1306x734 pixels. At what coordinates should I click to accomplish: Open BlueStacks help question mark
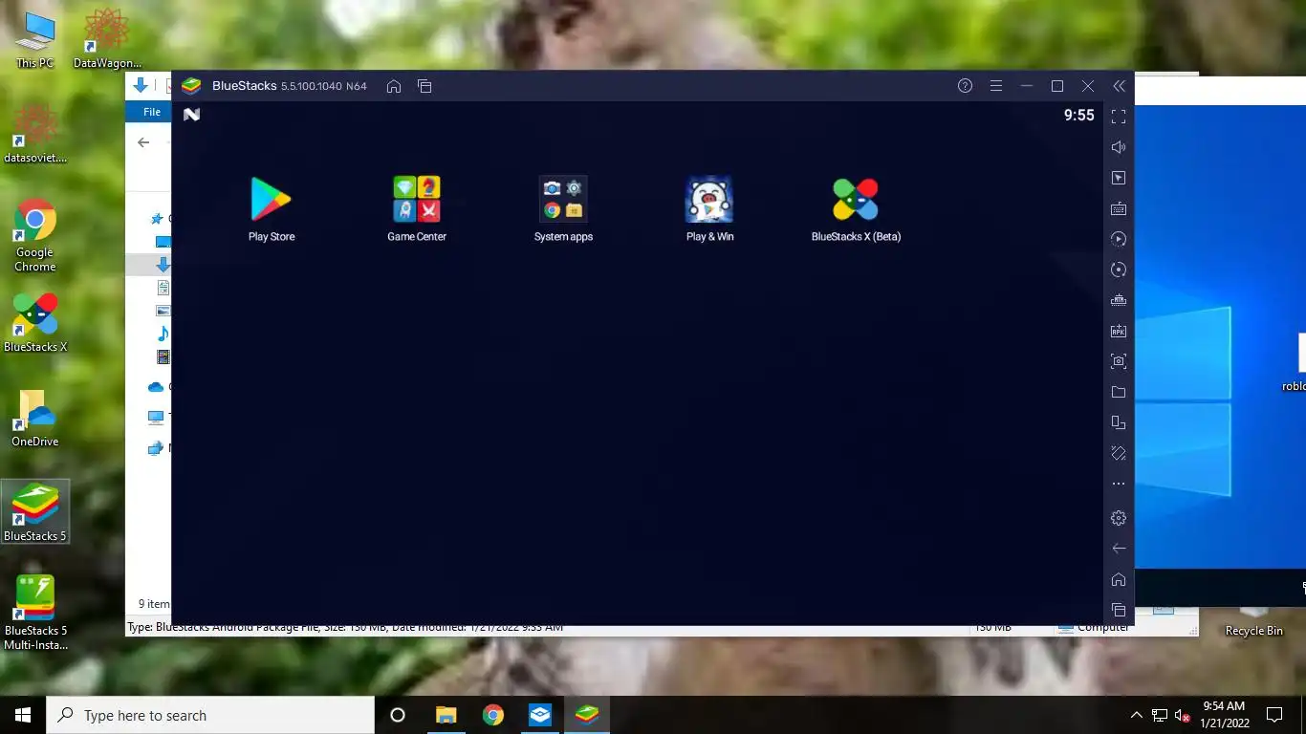pos(965,86)
